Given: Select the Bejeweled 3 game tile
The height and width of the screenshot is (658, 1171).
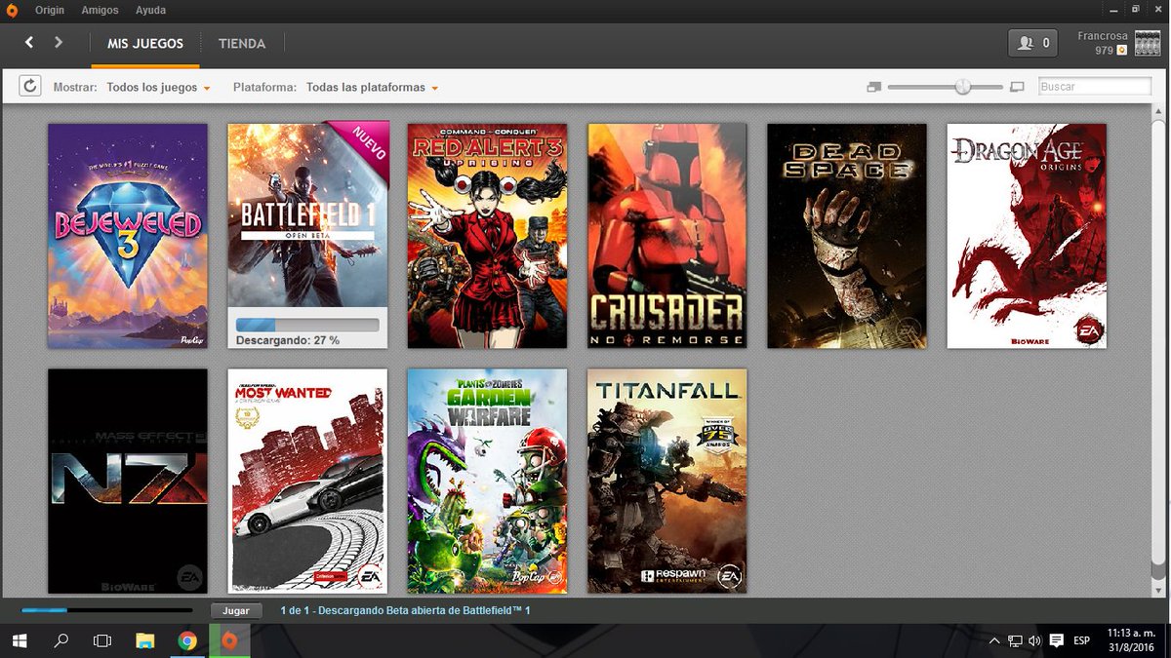Looking at the screenshot, I should pyautogui.click(x=128, y=236).
